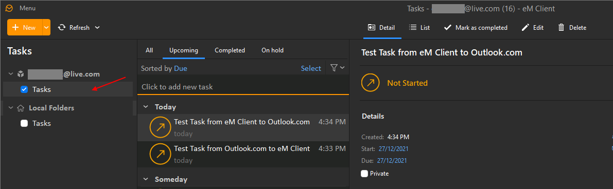
Task: Collapse the live.com account tree
Action: coord(11,74)
